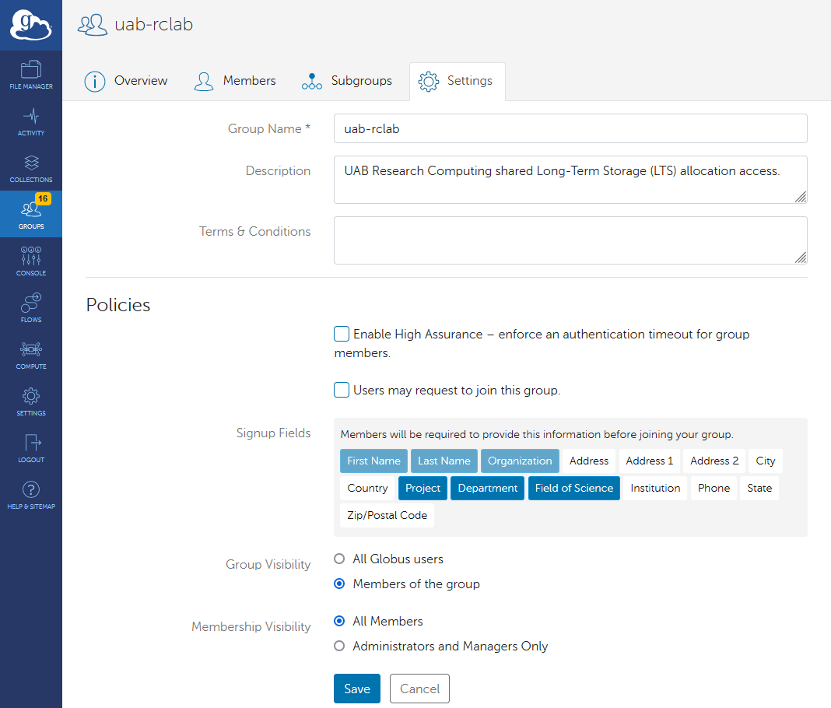
Task: Click the Save button
Action: (357, 689)
